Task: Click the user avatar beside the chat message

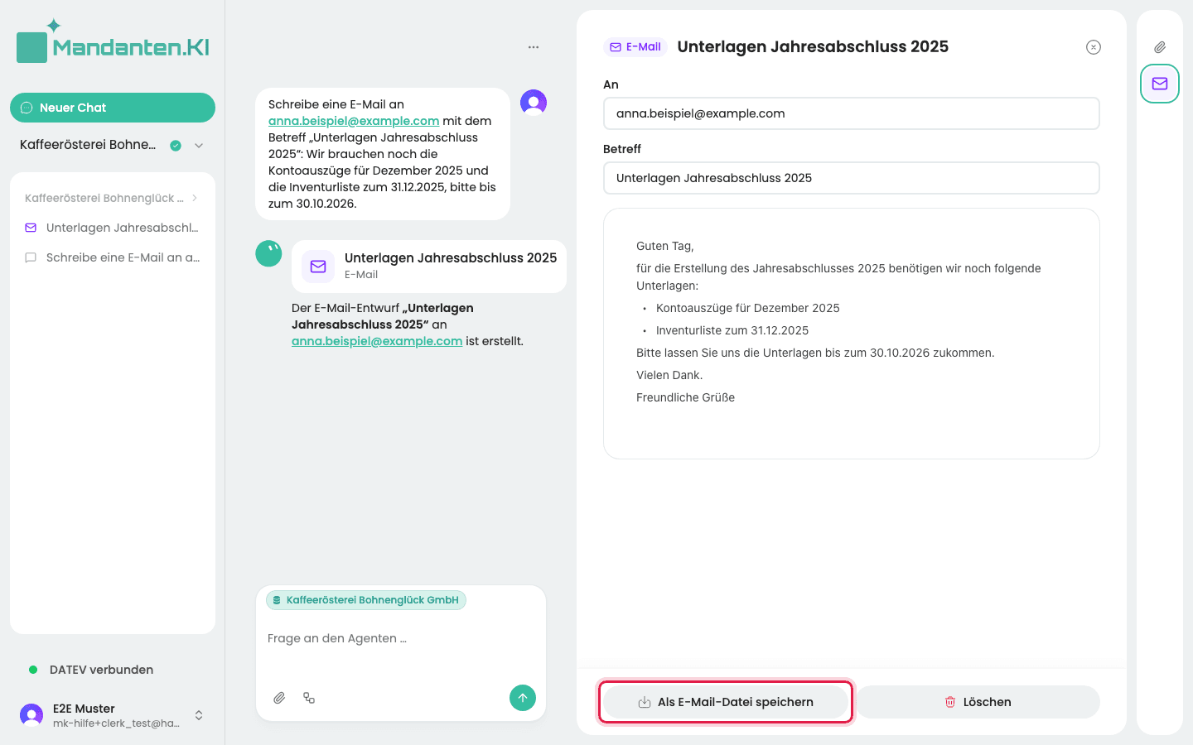Action: pos(534,103)
